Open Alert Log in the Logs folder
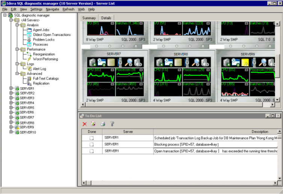 click(x=39, y=69)
